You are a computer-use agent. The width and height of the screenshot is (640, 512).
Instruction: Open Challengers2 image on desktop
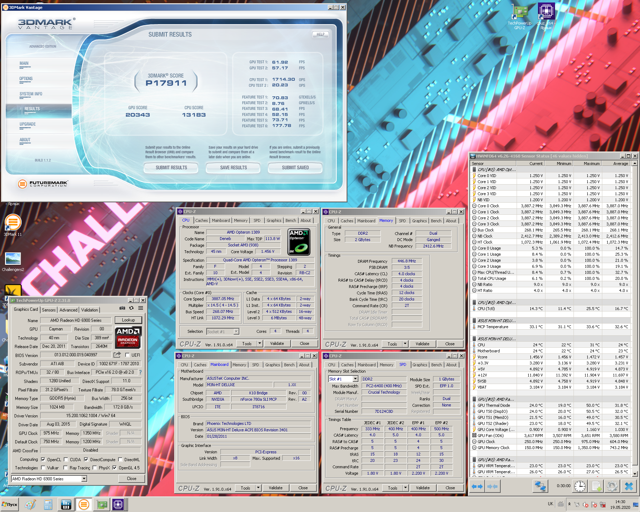(13, 262)
